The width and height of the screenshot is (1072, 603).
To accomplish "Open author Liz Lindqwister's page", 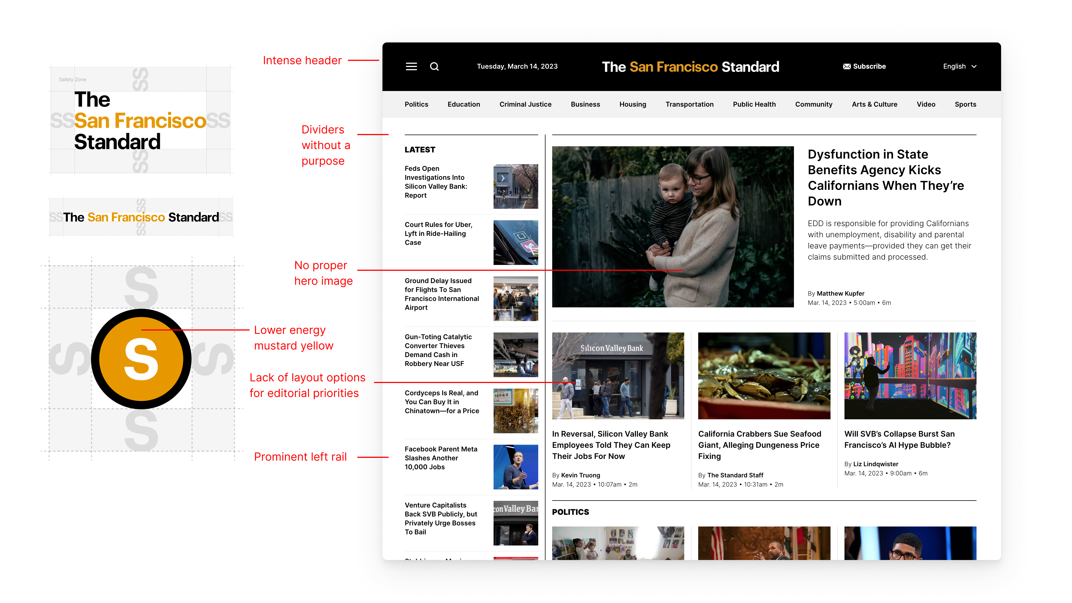I will pyautogui.click(x=875, y=464).
